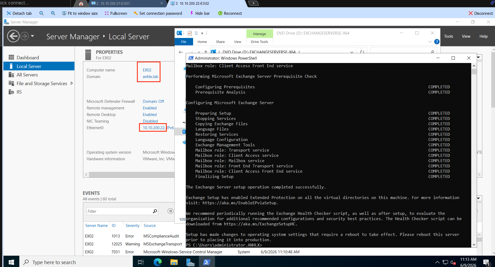This screenshot has width=495, height=267.
Task: Sort events by Source column
Action: point(150,226)
